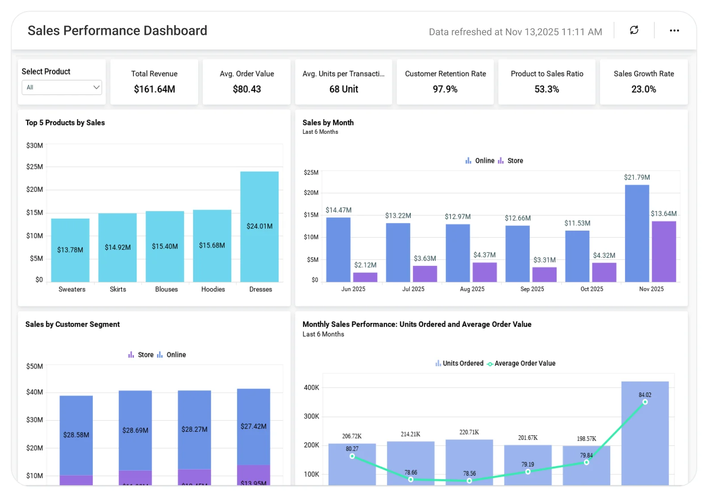Toggle Units Ordered series legend label

[x=463, y=364]
